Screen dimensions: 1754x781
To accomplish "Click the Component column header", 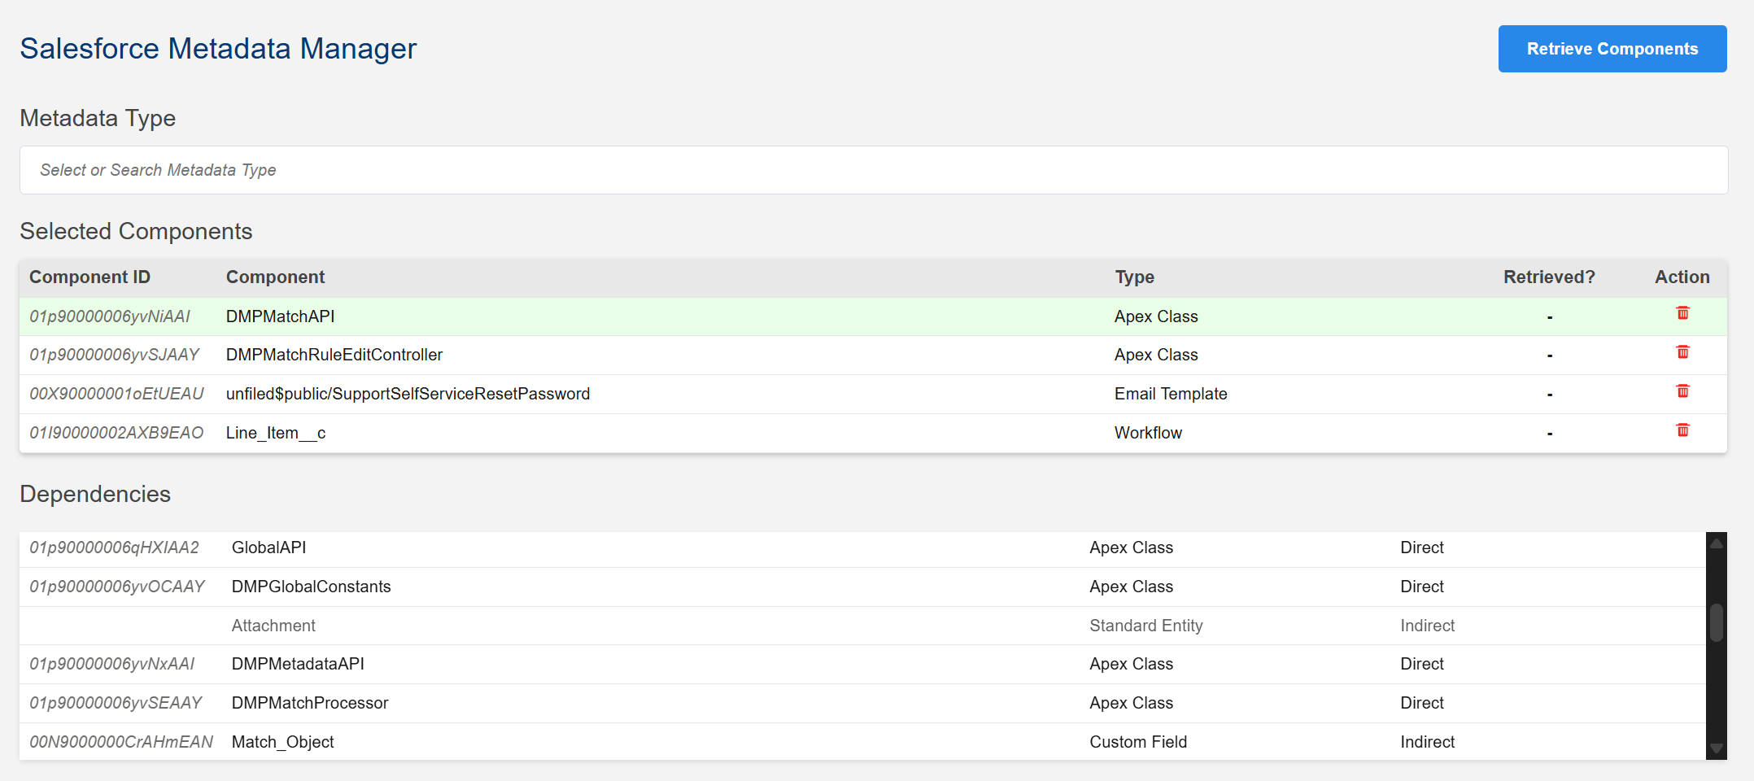I will (275, 277).
